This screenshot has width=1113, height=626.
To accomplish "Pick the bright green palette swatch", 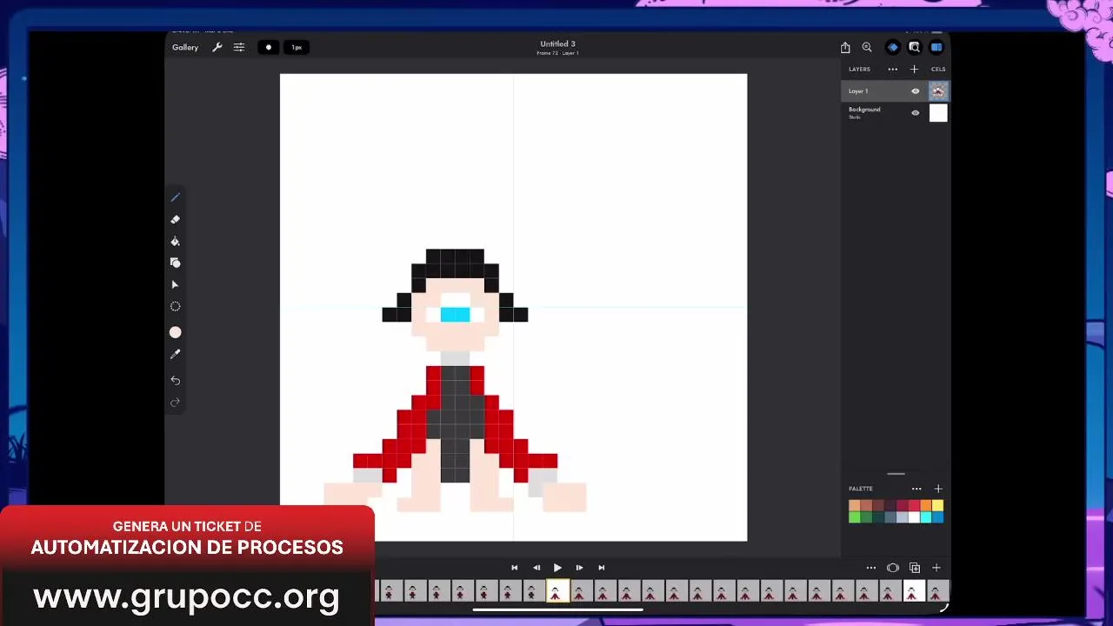I will click(855, 516).
